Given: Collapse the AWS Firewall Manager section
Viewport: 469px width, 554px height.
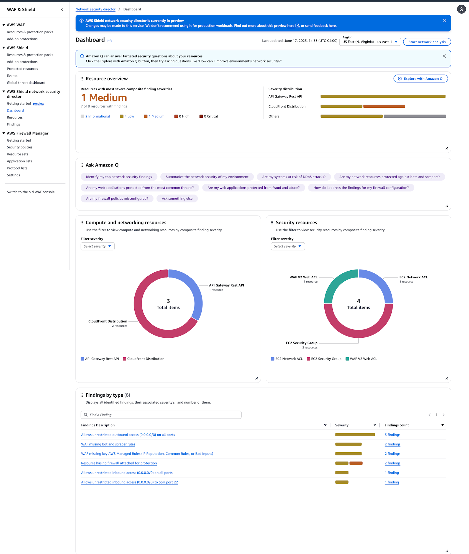Looking at the screenshot, I should click(4, 133).
